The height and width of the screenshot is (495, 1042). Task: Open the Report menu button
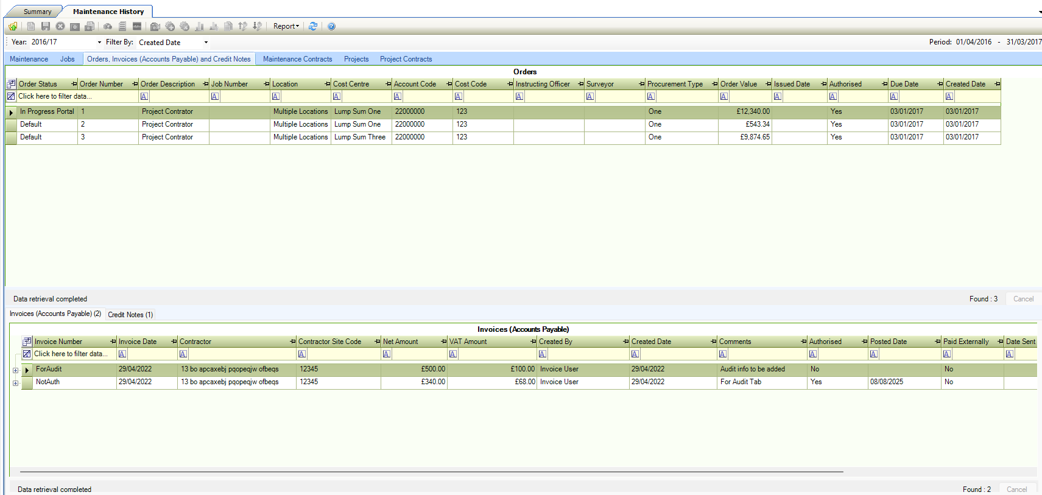point(286,26)
